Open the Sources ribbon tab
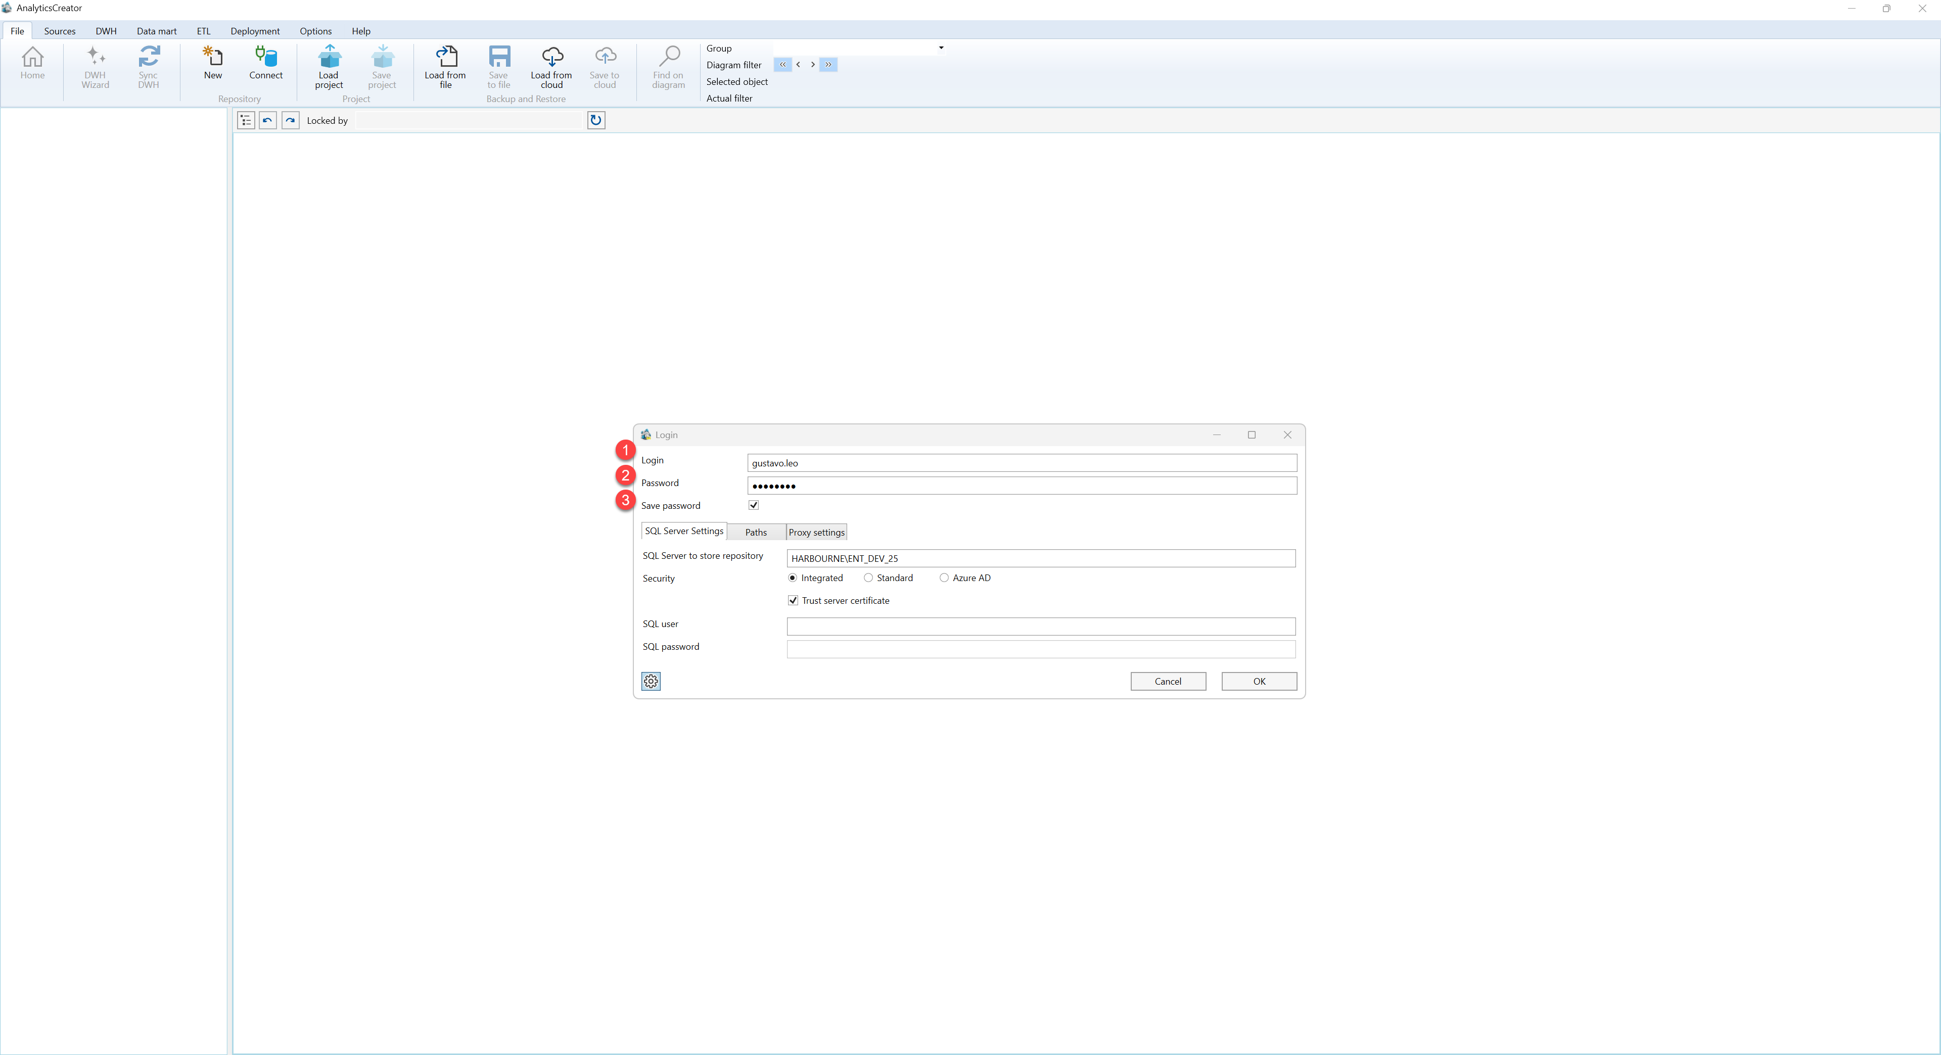This screenshot has width=1941, height=1055. coord(60,31)
